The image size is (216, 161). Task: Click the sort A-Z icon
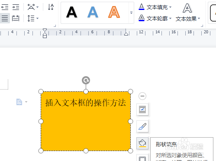(x=51, y=7)
